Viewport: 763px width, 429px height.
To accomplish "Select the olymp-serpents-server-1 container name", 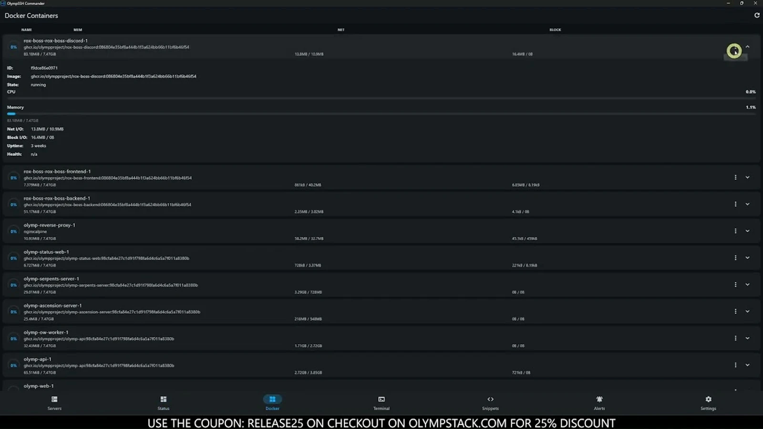I will (51, 278).
